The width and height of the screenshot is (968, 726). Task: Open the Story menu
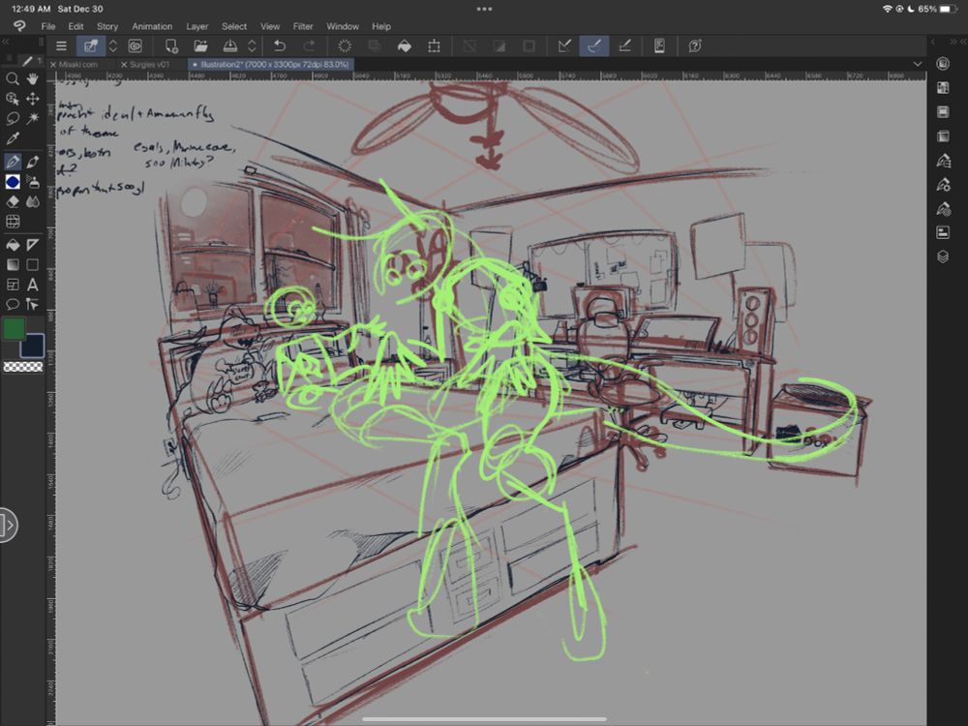(106, 26)
